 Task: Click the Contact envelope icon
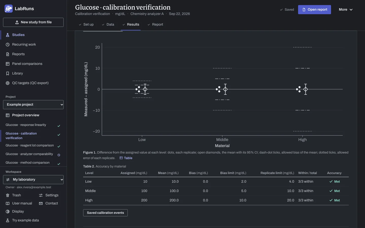tap(41, 203)
